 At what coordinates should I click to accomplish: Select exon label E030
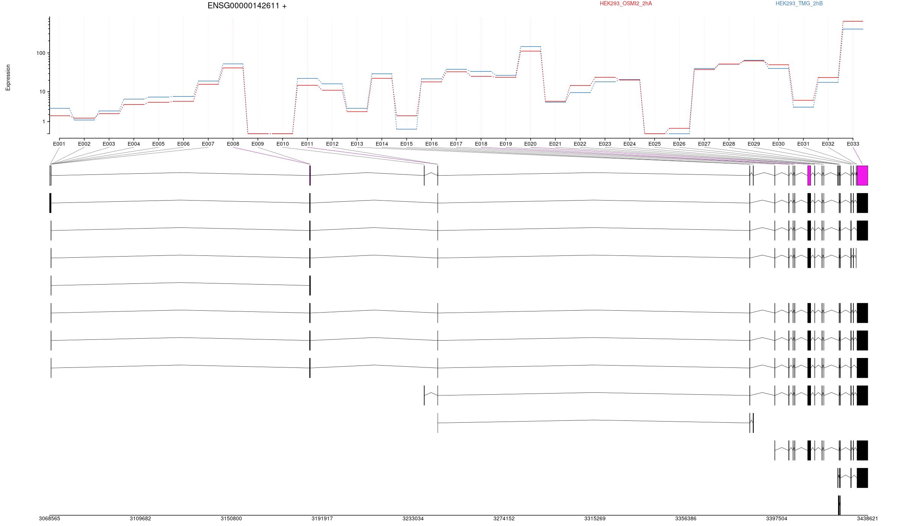pyautogui.click(x=778, y=144)
